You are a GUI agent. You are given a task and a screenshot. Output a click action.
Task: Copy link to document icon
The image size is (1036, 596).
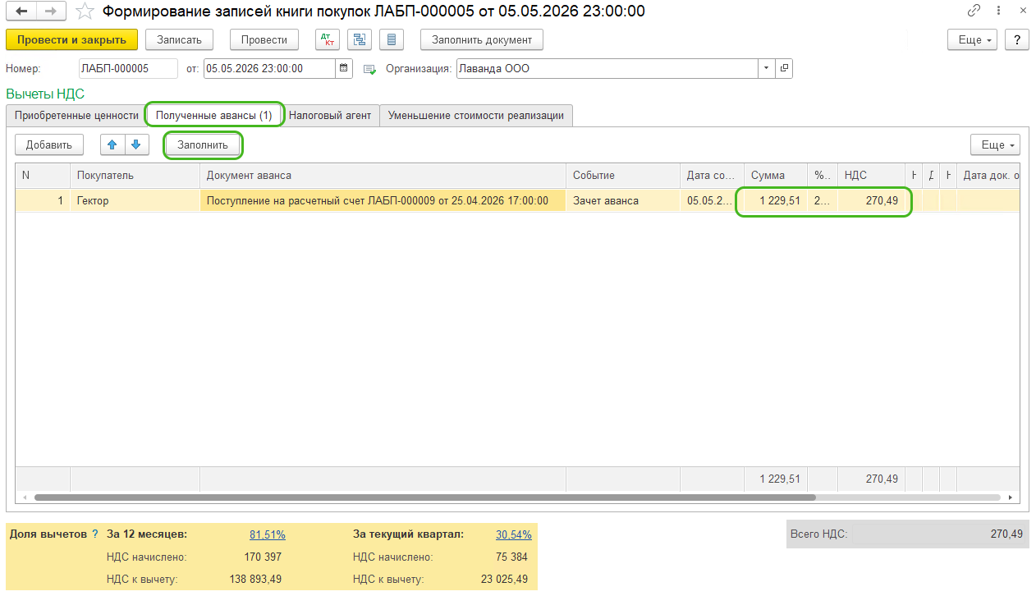974,11
